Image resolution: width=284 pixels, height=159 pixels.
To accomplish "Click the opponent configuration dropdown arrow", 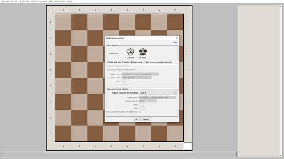I will (x=175, y=93).
